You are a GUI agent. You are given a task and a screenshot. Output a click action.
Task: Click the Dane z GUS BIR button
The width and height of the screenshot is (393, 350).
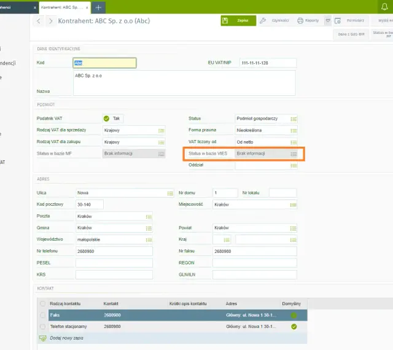pyautogui.click(x=351, y=34)
